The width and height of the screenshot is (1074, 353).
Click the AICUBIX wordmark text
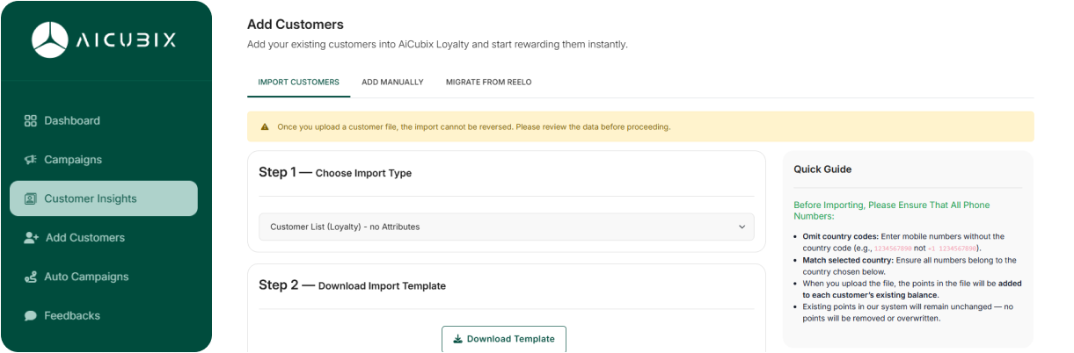[x=126, y=40]
